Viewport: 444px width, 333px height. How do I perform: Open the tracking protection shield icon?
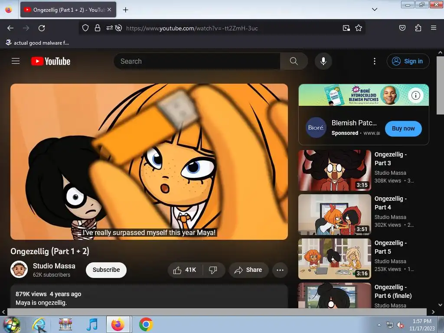(85, 28)
